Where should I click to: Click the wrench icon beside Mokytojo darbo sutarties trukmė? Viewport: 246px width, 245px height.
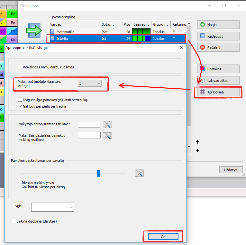point(107,125)
